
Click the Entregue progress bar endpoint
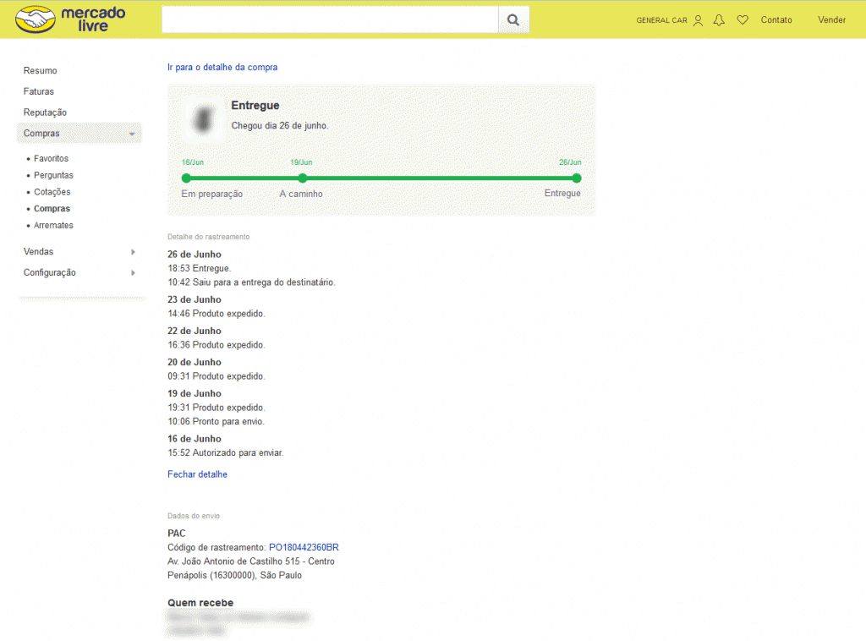(x=576, y=178)
